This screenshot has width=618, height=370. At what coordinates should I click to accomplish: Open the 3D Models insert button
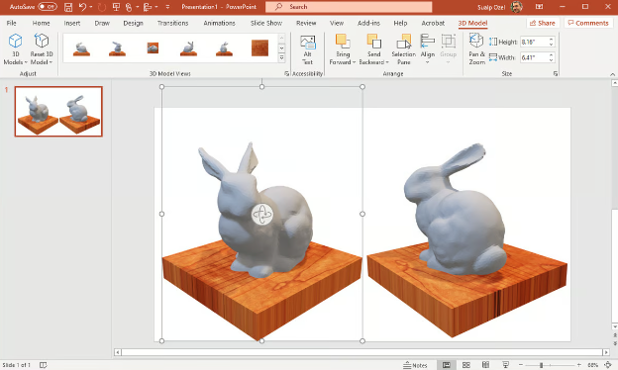click(16, 49)
